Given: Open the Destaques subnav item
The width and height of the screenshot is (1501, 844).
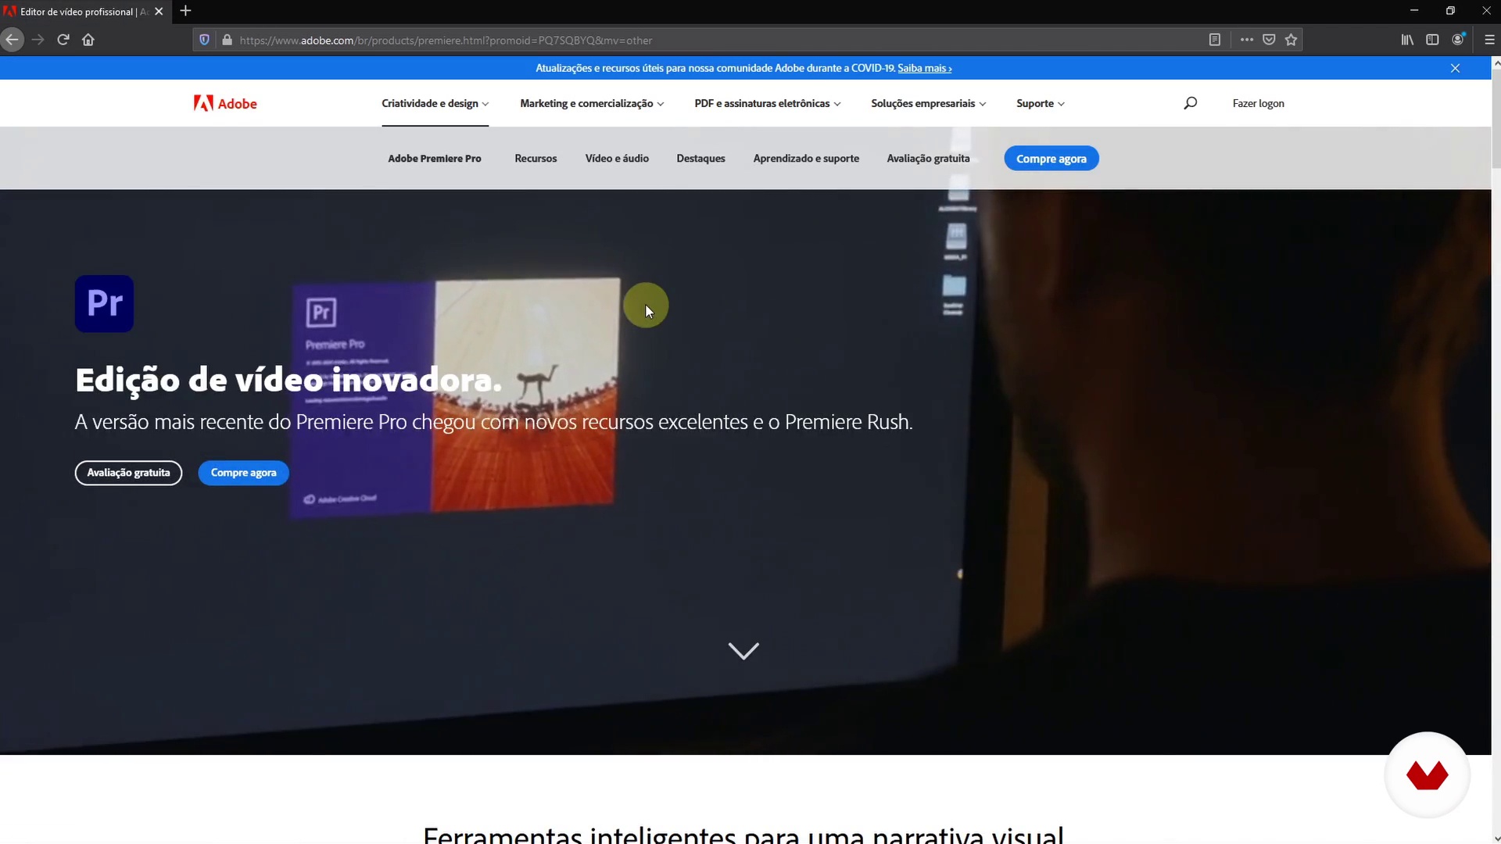Looking at the screenshot, I should coord(700,159).
